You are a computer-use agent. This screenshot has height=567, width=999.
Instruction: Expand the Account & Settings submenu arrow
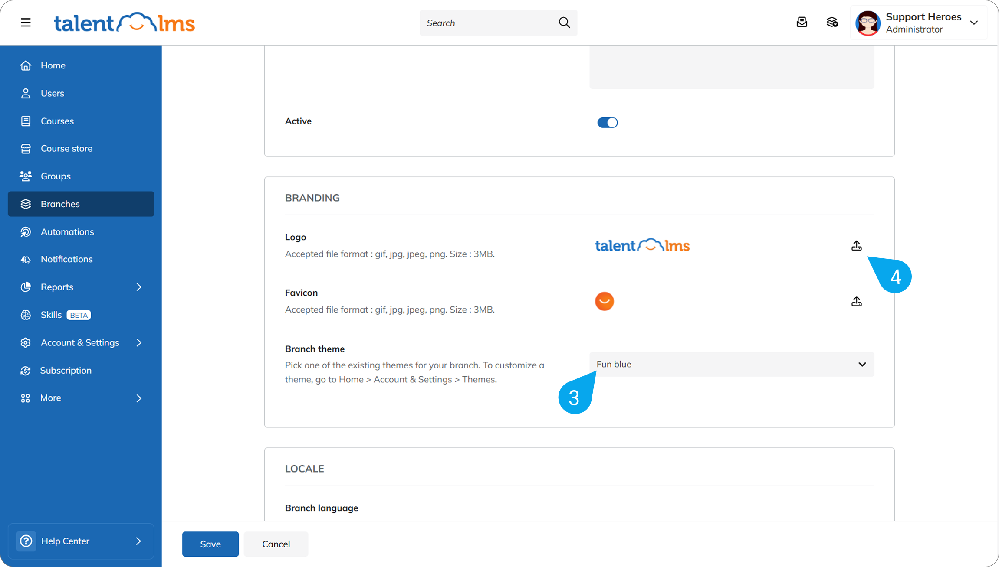(x=139, y=342)
